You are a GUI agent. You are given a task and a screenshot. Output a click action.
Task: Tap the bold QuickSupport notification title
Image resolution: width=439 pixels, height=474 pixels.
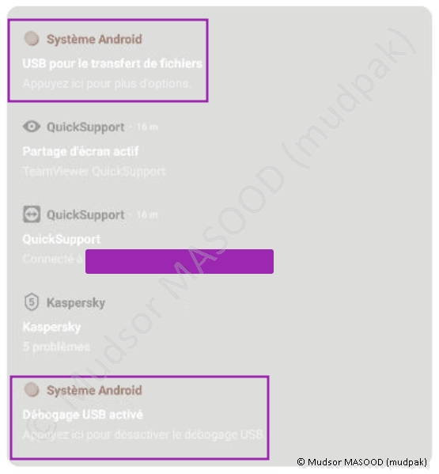pos(62,239)
